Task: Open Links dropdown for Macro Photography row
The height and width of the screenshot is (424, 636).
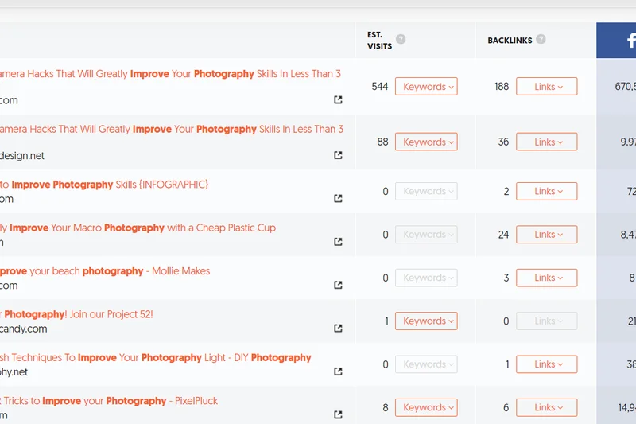Action: (x=546, y=235)
